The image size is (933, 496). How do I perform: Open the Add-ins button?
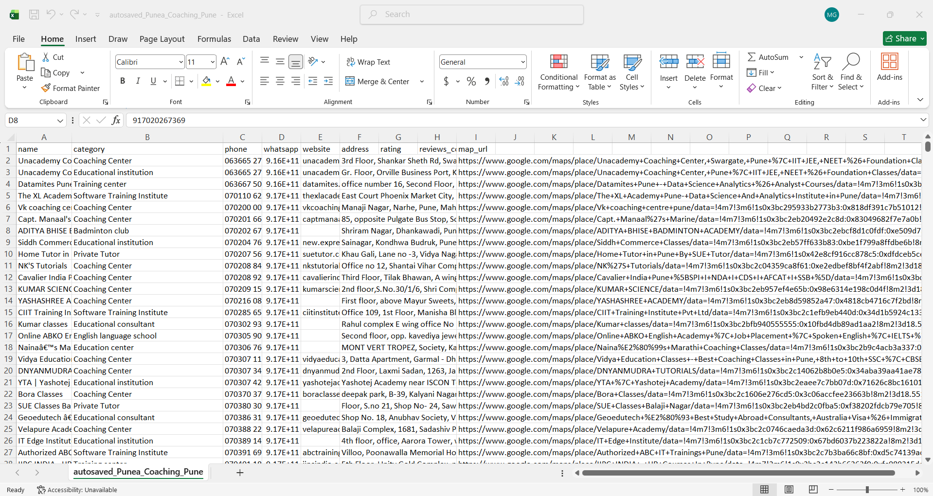pos(890,67)
